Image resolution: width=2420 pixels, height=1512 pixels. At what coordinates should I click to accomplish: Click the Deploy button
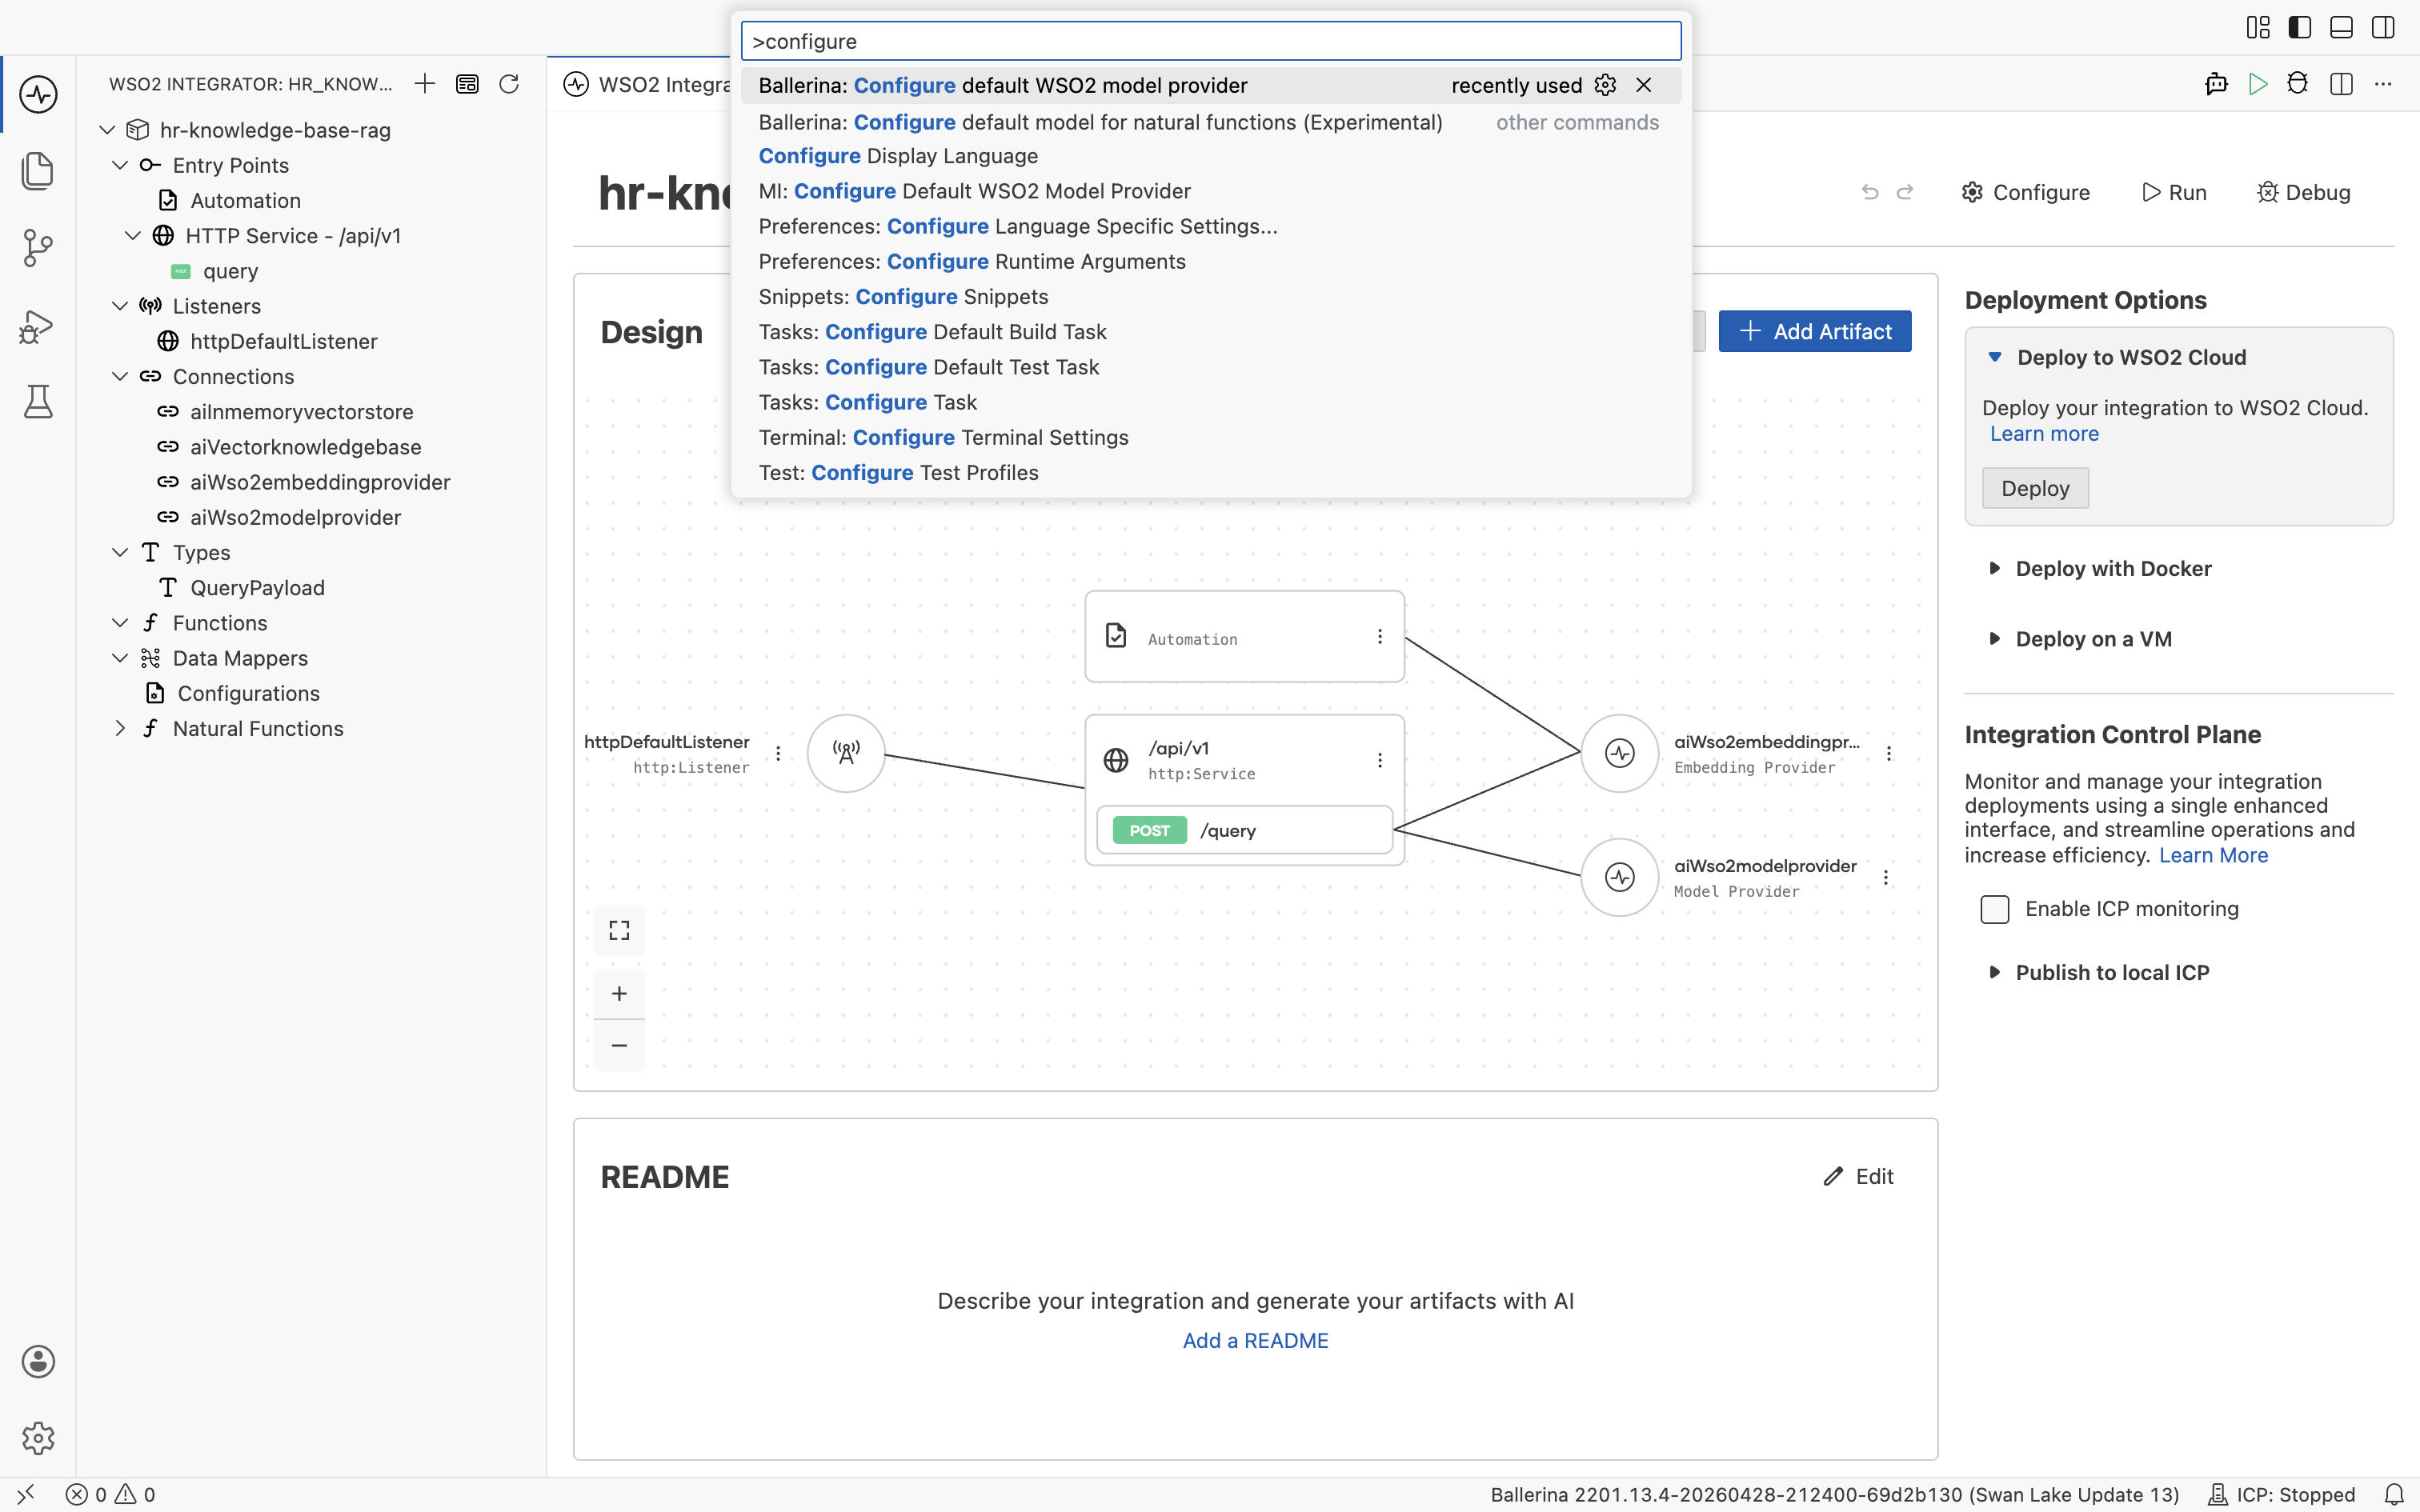coord(2035,488)
